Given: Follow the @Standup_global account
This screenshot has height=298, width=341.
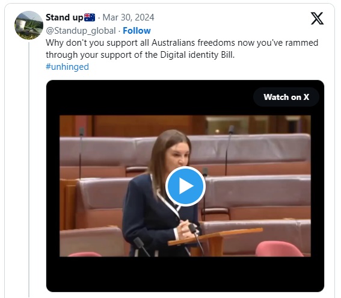Looking at the screenshot, I should (137, 31).
